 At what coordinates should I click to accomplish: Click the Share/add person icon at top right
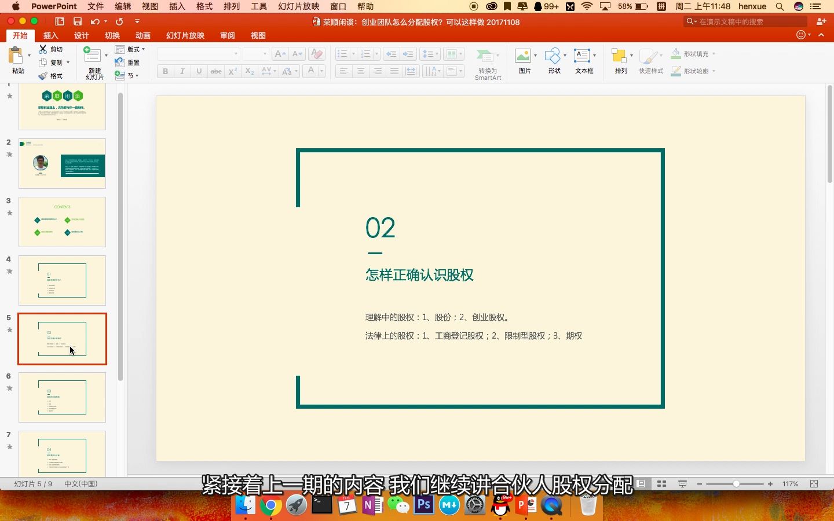821,21
